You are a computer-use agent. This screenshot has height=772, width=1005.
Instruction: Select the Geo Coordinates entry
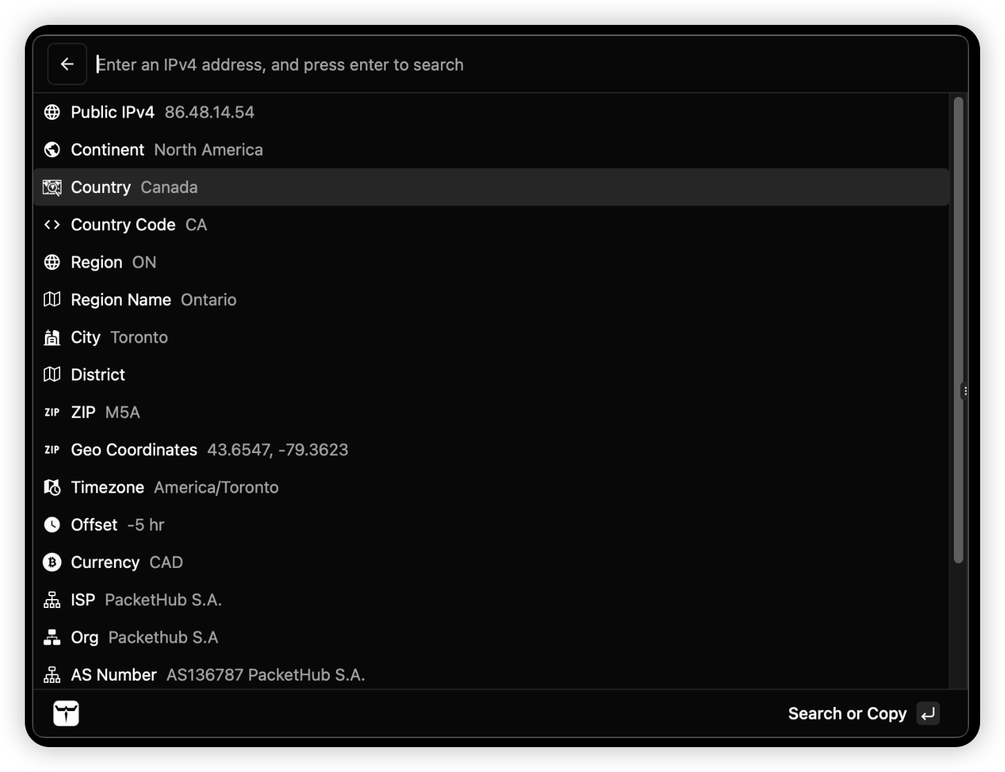[x=484, y=450]
